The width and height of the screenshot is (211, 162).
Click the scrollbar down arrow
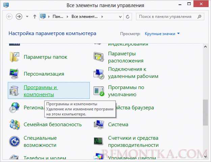pyautogui.click(x=205, y=156)
